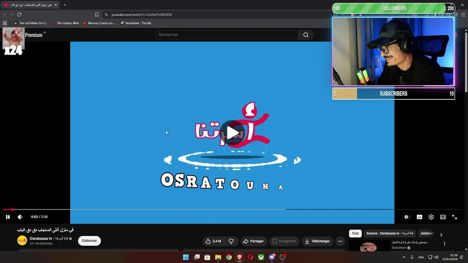
Task: Open the browser main menu hamburger icon
Action: 463,15
